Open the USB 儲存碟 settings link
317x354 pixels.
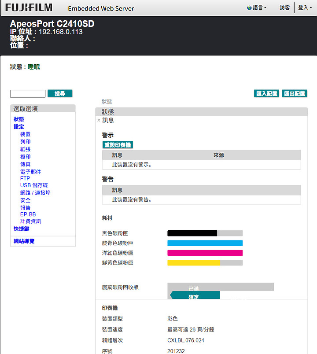point(34,185)
